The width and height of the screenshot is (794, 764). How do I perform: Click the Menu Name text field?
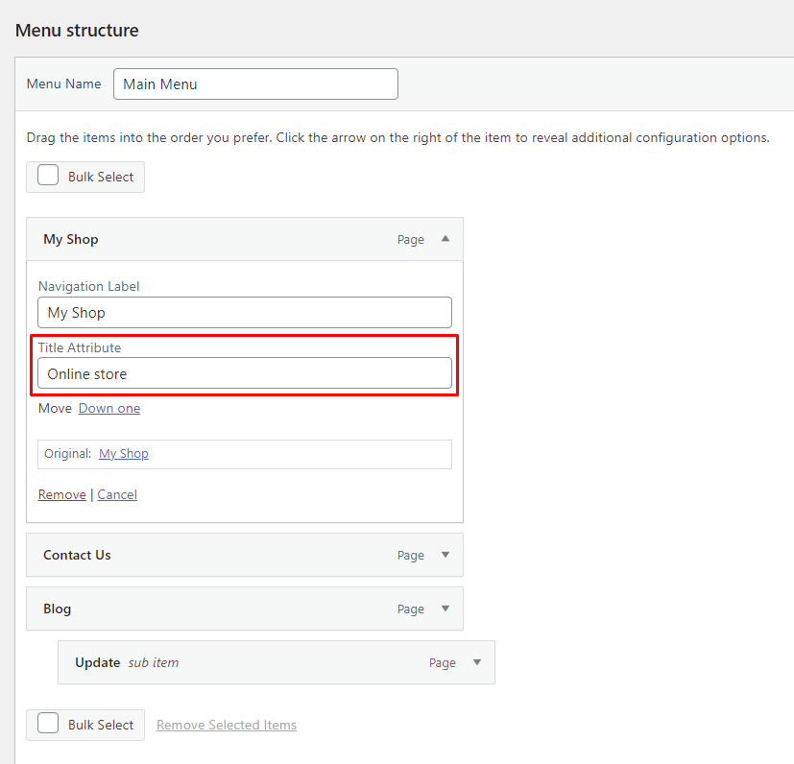pyautogui.click(x=255, y=84)
